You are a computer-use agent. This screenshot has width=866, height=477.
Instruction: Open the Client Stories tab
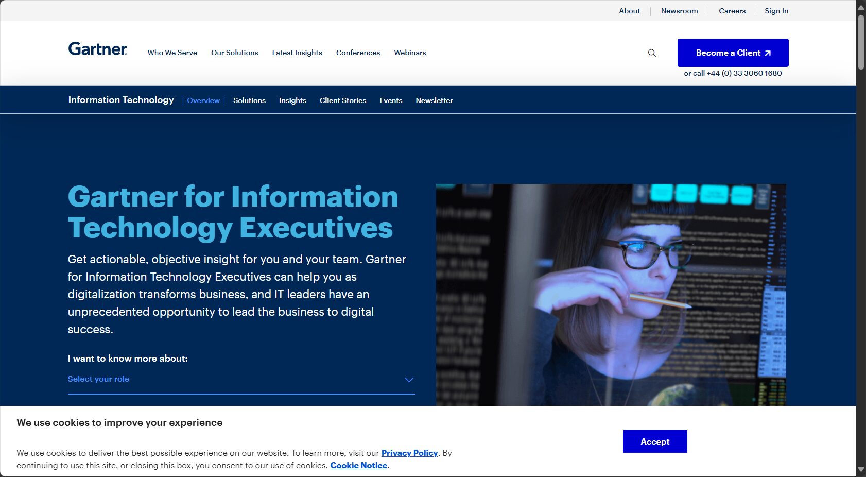tap(343, 100)
